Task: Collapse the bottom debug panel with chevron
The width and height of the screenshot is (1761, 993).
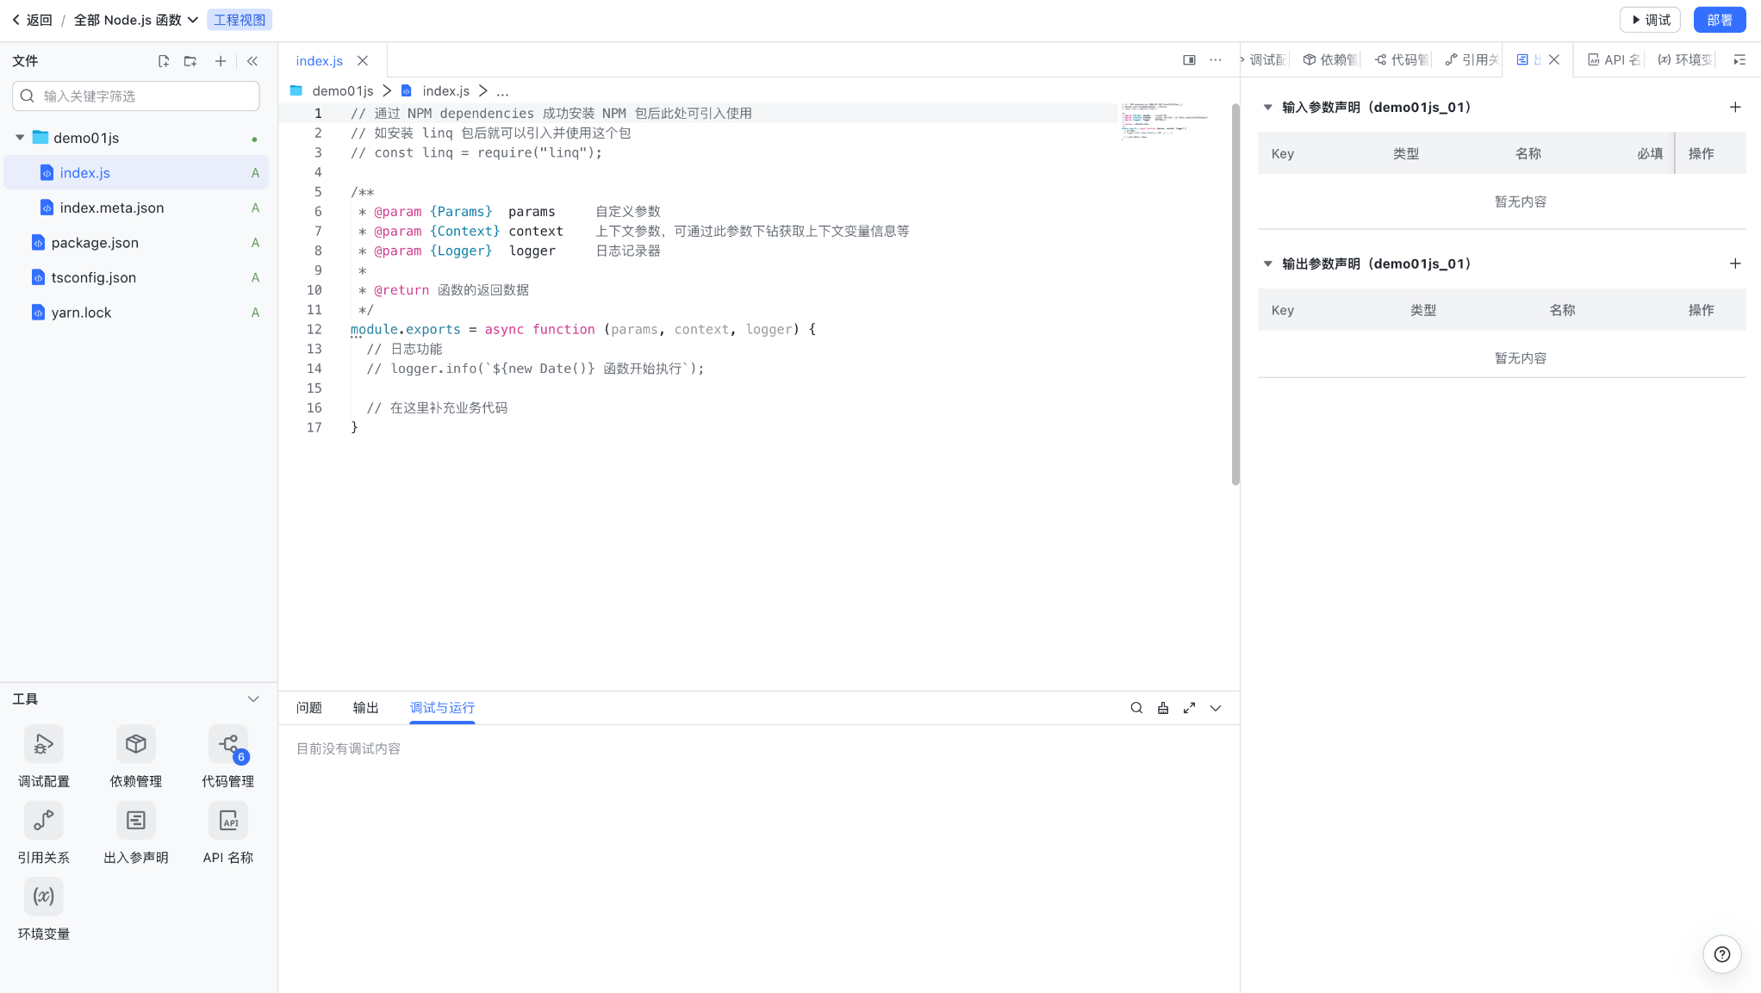Action: [x=1216, y=708]
